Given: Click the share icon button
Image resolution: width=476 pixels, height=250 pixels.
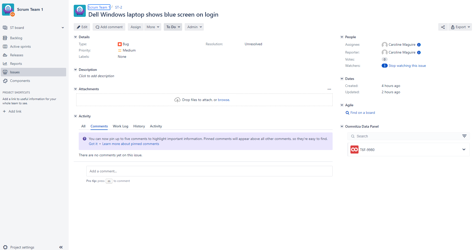Looking at the screenshot, I should [443, 27].
